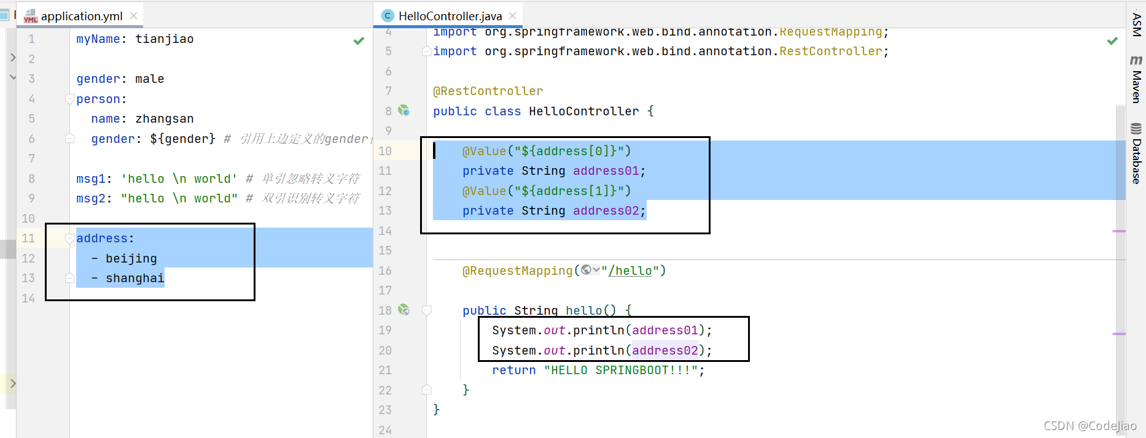This screenshot has height=438, width=1146.
Task: Click the println(address02) statement
Action: [x=602, y=350]
